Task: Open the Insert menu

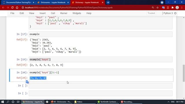Action: pos(42,13)
